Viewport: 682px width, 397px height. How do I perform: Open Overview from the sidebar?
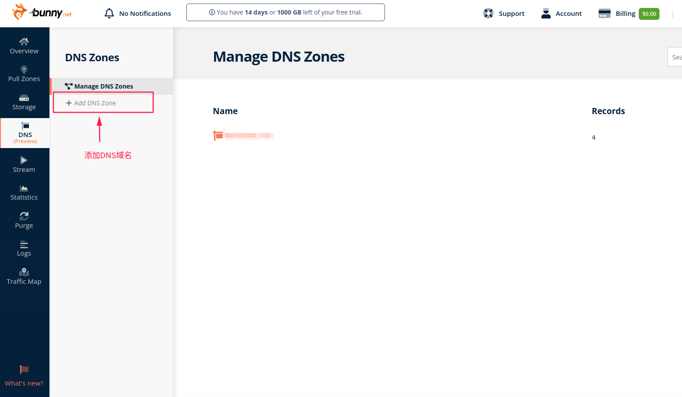tap(24, 46)
